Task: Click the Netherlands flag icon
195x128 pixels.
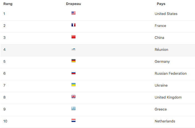Action: (74, 121)
